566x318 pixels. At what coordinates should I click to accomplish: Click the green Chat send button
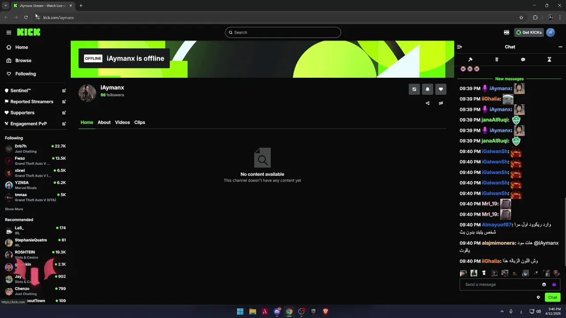click(553, 297)
